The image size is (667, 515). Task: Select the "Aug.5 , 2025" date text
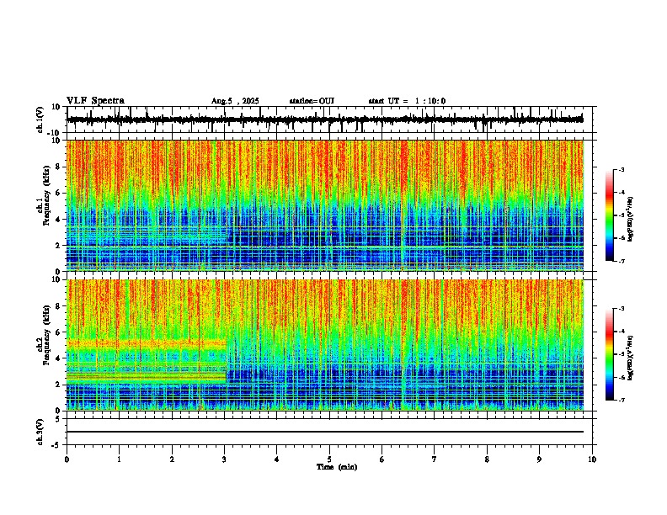tap(235, 101)
